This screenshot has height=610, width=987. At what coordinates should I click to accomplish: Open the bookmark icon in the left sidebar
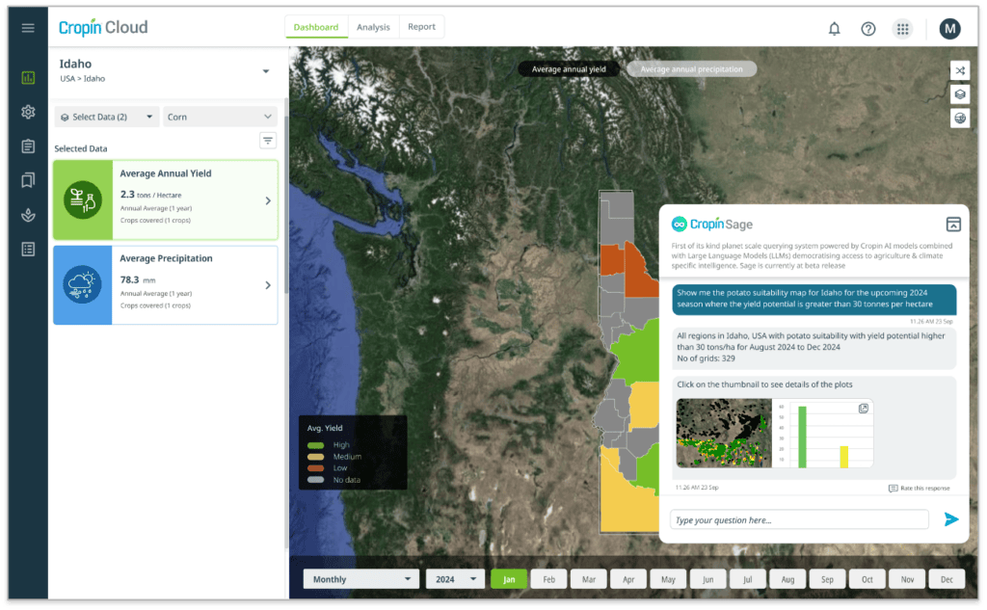28,180
